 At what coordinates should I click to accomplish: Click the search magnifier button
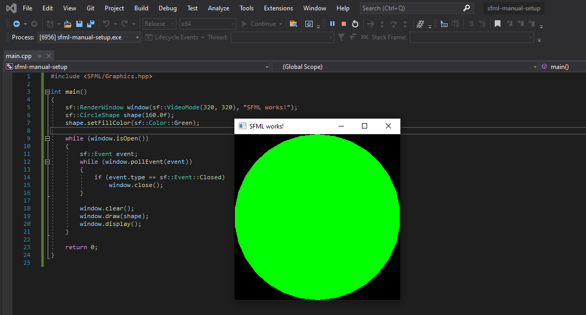tap(466, 8)
